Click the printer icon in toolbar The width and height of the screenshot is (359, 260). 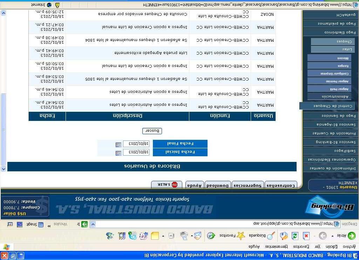tap(184, 235)
